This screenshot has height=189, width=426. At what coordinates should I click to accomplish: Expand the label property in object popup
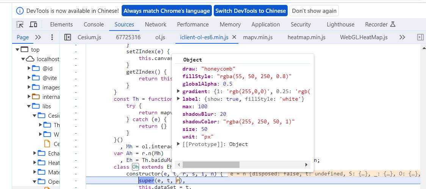click(179, 99)
